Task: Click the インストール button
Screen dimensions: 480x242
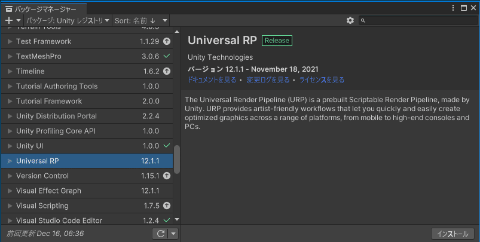Action: coord(453,234)
